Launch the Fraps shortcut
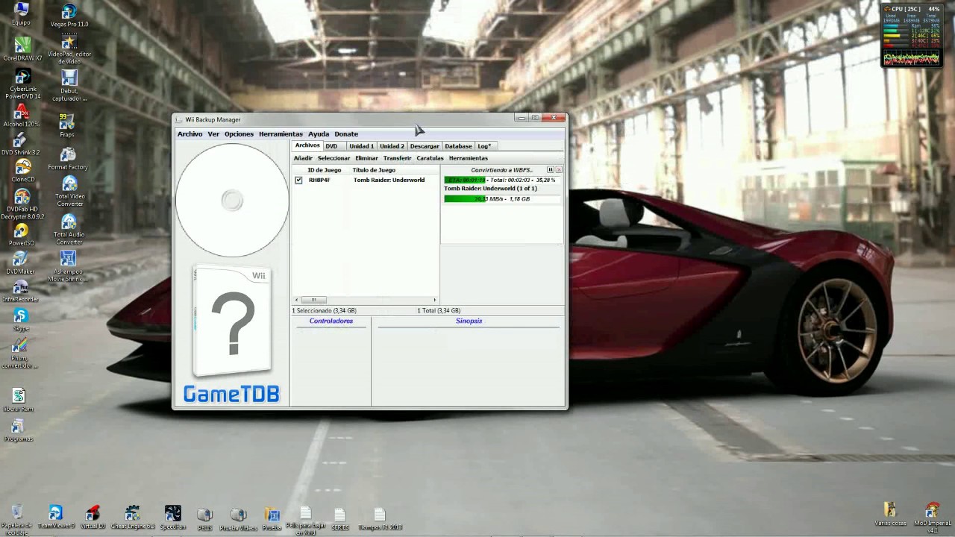This screenshot has height=537, width=955. (x=67, y=125)
